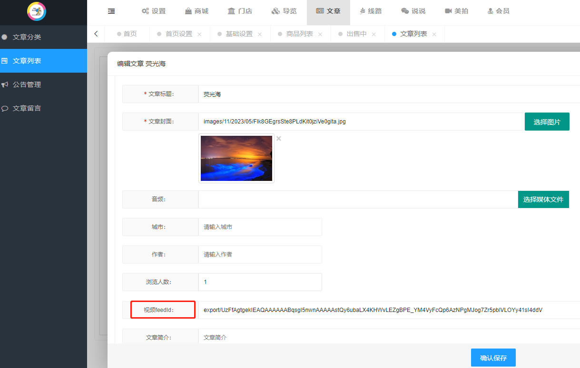
Task: Click the 文章标题 input field
Action: [x=389, y=94]
